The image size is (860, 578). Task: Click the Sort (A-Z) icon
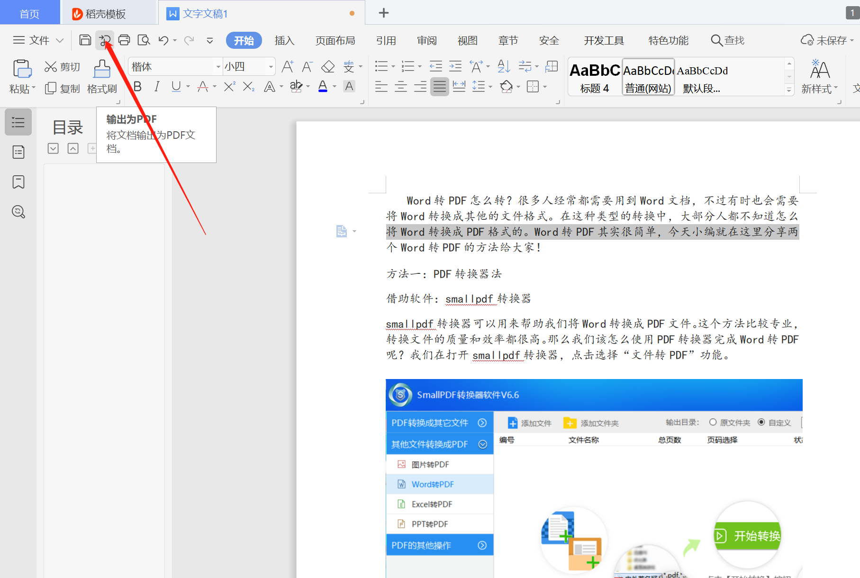point(504,66)
